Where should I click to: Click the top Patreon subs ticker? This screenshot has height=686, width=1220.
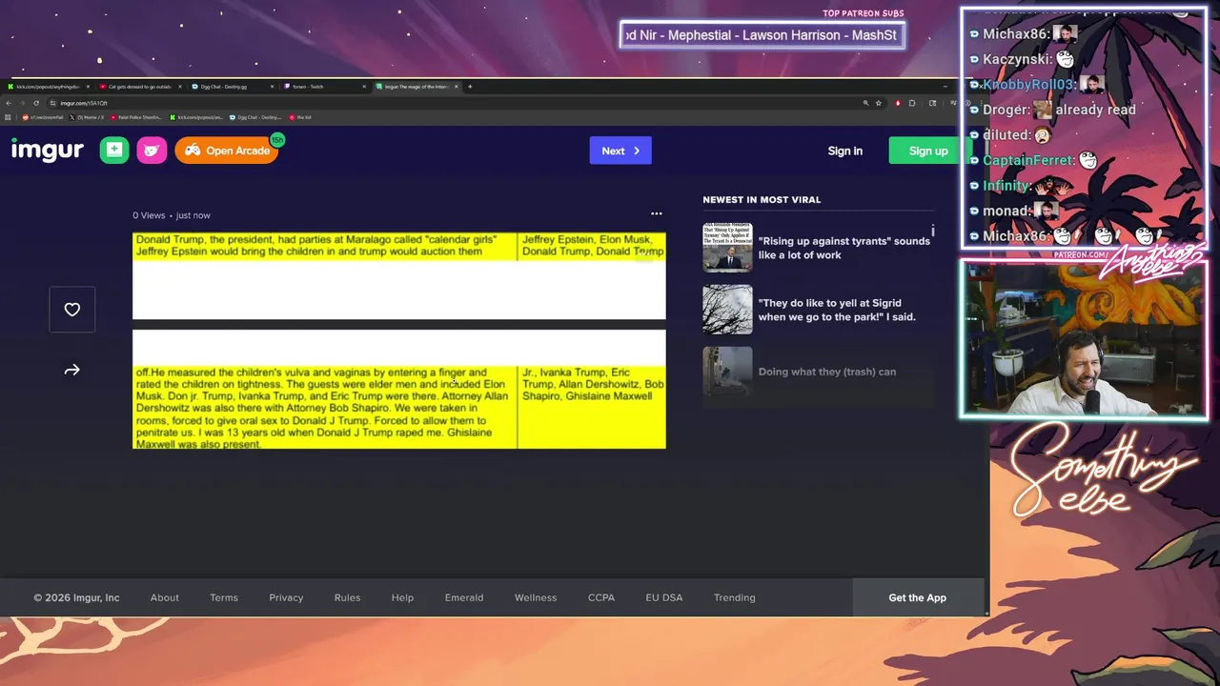pos(761,35)
